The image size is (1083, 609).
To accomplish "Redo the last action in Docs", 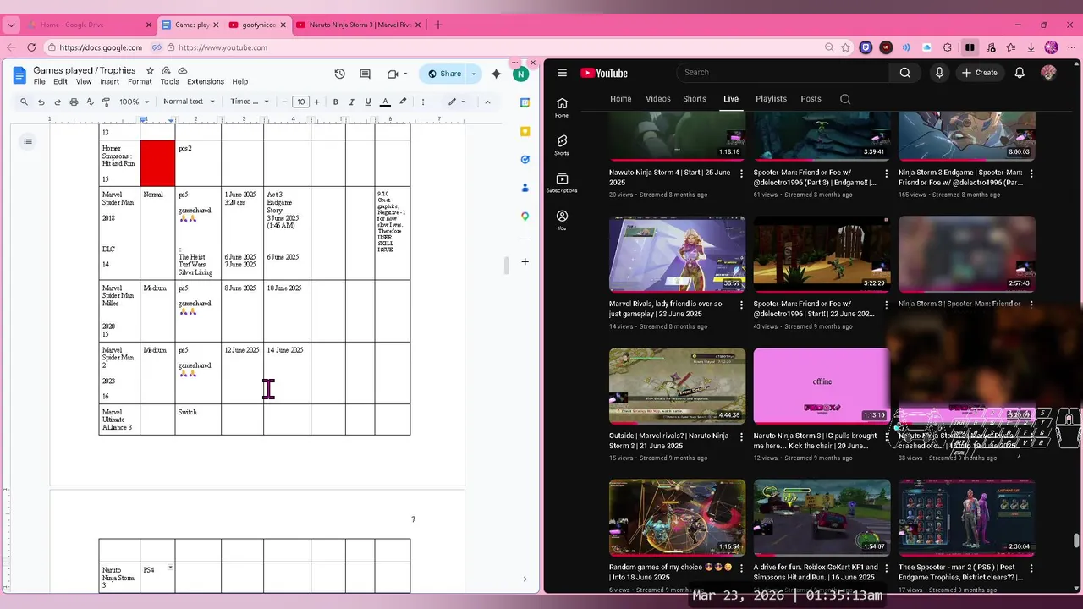I will tap(57, 101).
